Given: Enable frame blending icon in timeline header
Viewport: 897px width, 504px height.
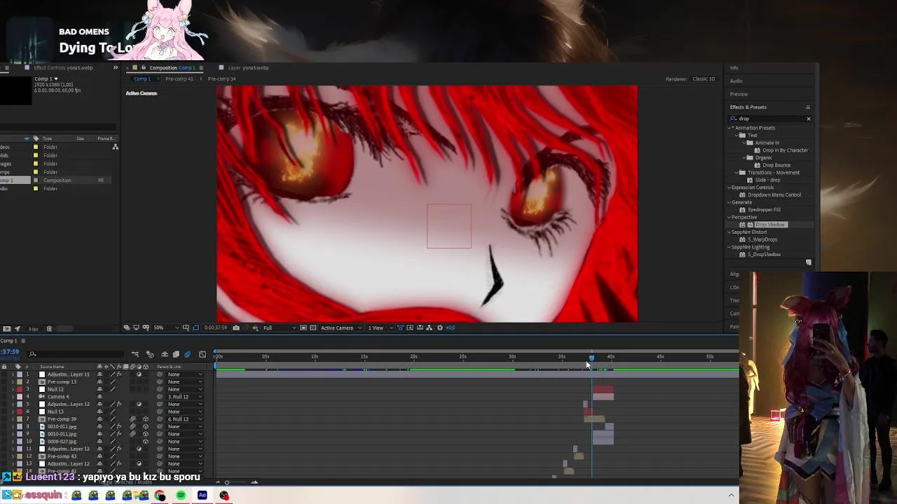Looking at the screenshot, I should (176, 354).
